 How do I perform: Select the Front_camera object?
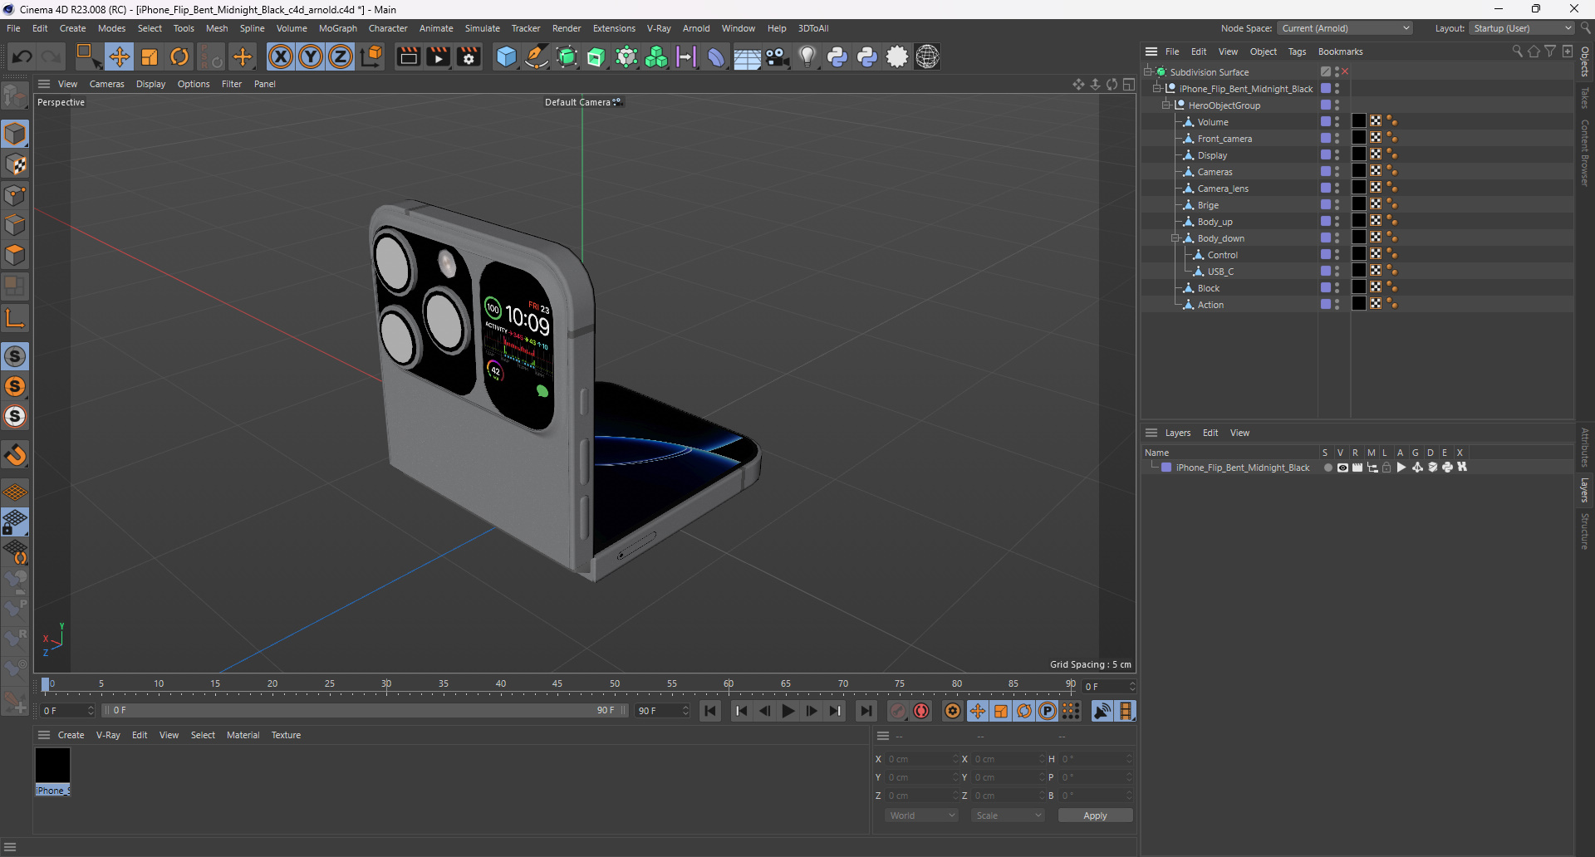pos(1224,139)
